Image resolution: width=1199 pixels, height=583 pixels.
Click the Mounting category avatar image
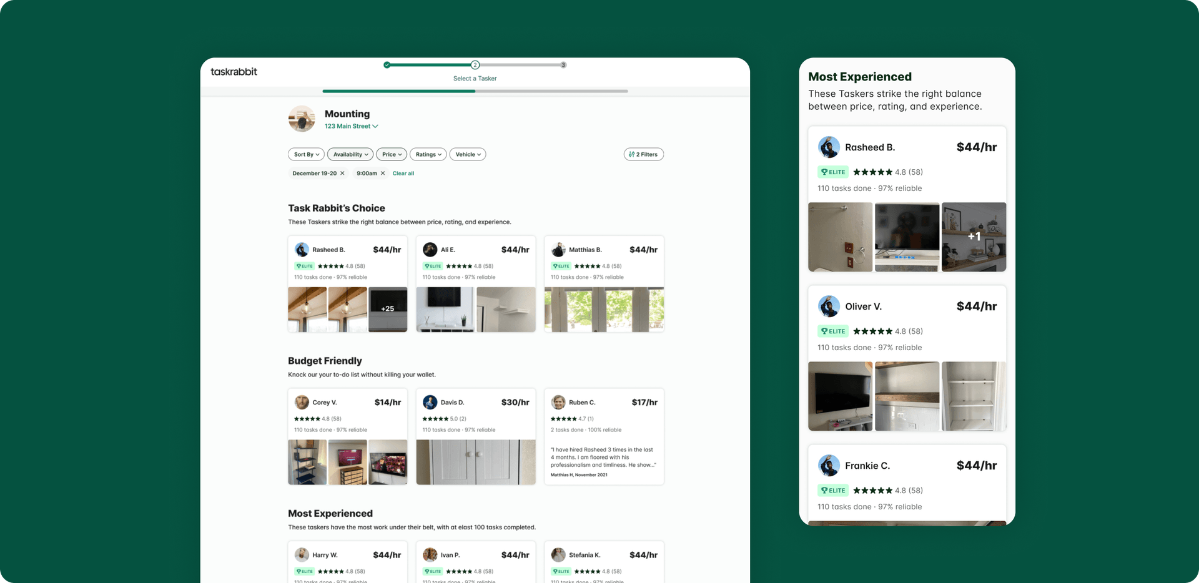tap(302, 119)
